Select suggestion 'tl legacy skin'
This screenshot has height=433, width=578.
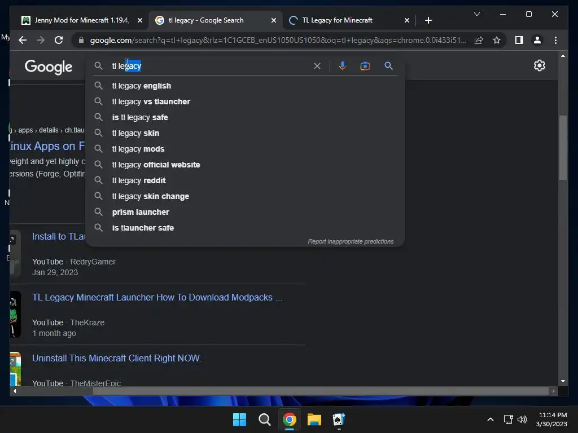(x=245, y=133)
